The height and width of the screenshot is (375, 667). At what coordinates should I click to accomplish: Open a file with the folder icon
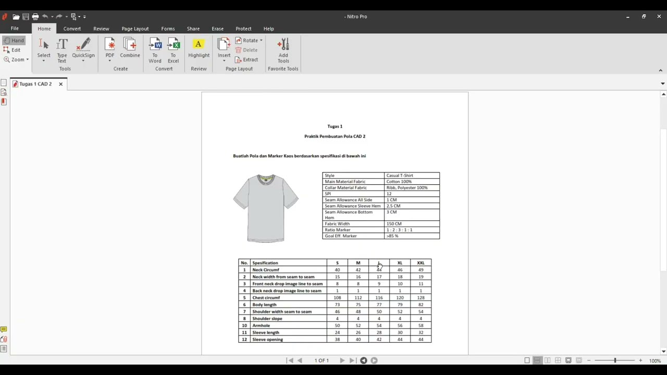16,17
